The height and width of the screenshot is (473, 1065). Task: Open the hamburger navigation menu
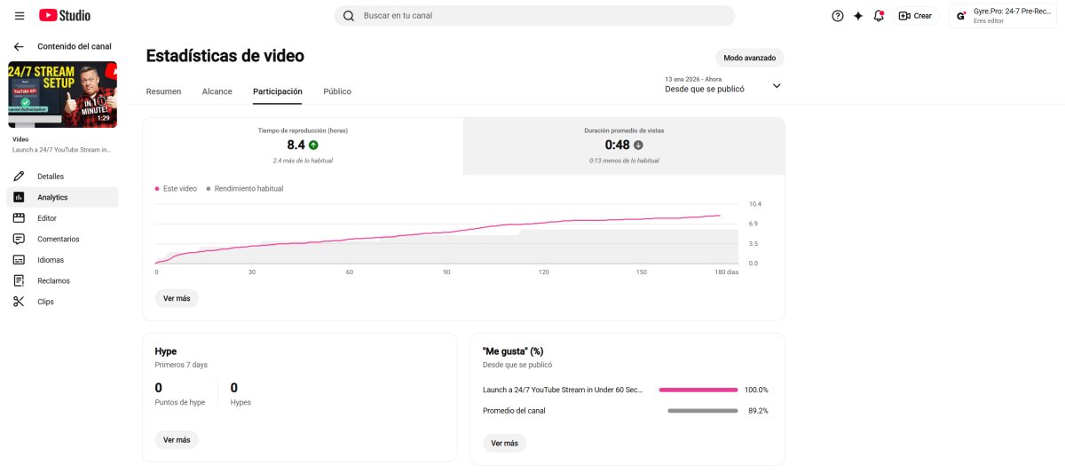20,16
